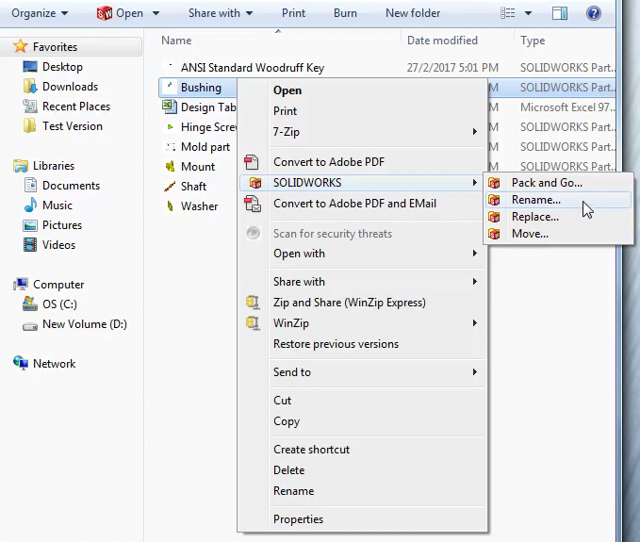Sort by the Type column header
This screenshot has width=640, height=542.
pyautogui.click(x=533, y=41)
